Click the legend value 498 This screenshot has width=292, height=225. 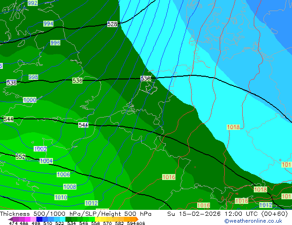coord(35,223)
